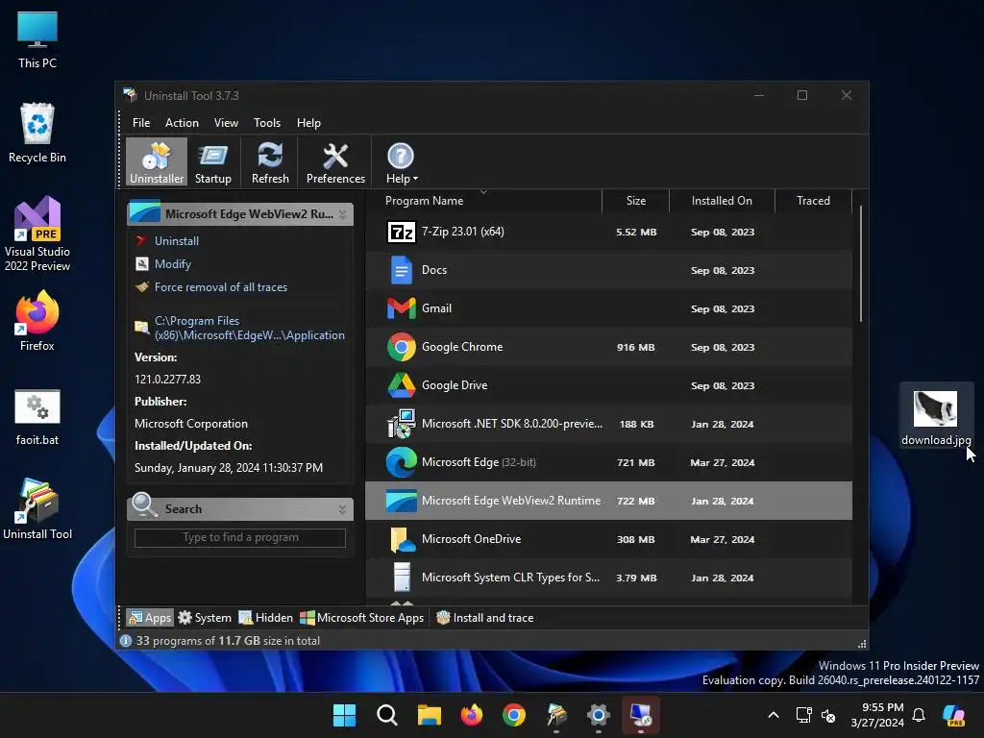This screenshot has width=984, height=738.
Task: Click Uninstall link in the side panel
Action: pos(177,241)
